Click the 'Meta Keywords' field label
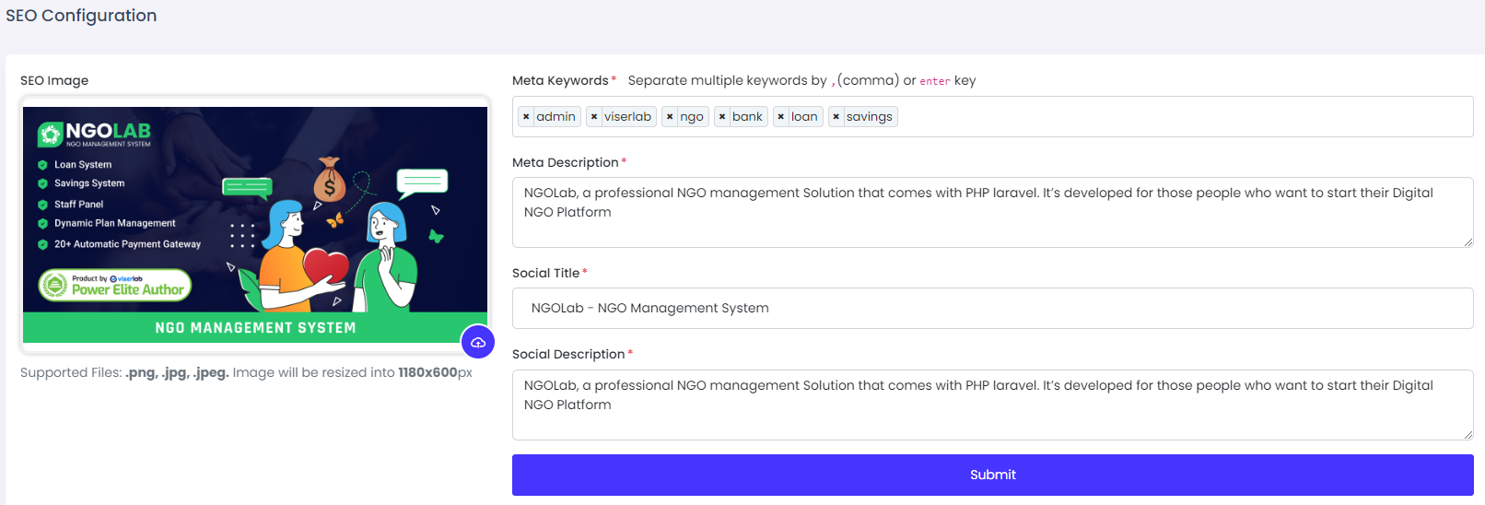The image size is (1485, 505). click(560, 81)
